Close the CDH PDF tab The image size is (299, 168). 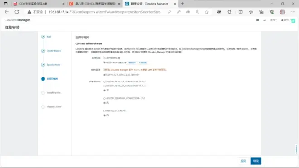pyautogui.click(x=63, y=4)
